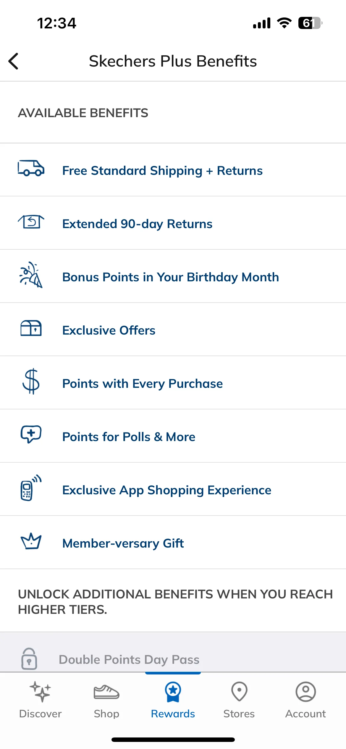Select Points with Every Purchase

click(x=173, y=383)
